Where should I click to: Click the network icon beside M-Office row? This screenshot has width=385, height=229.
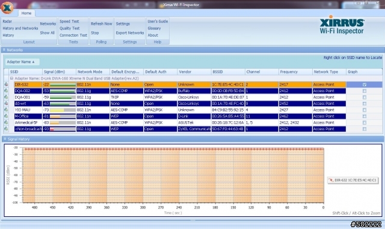click(6, 116)
